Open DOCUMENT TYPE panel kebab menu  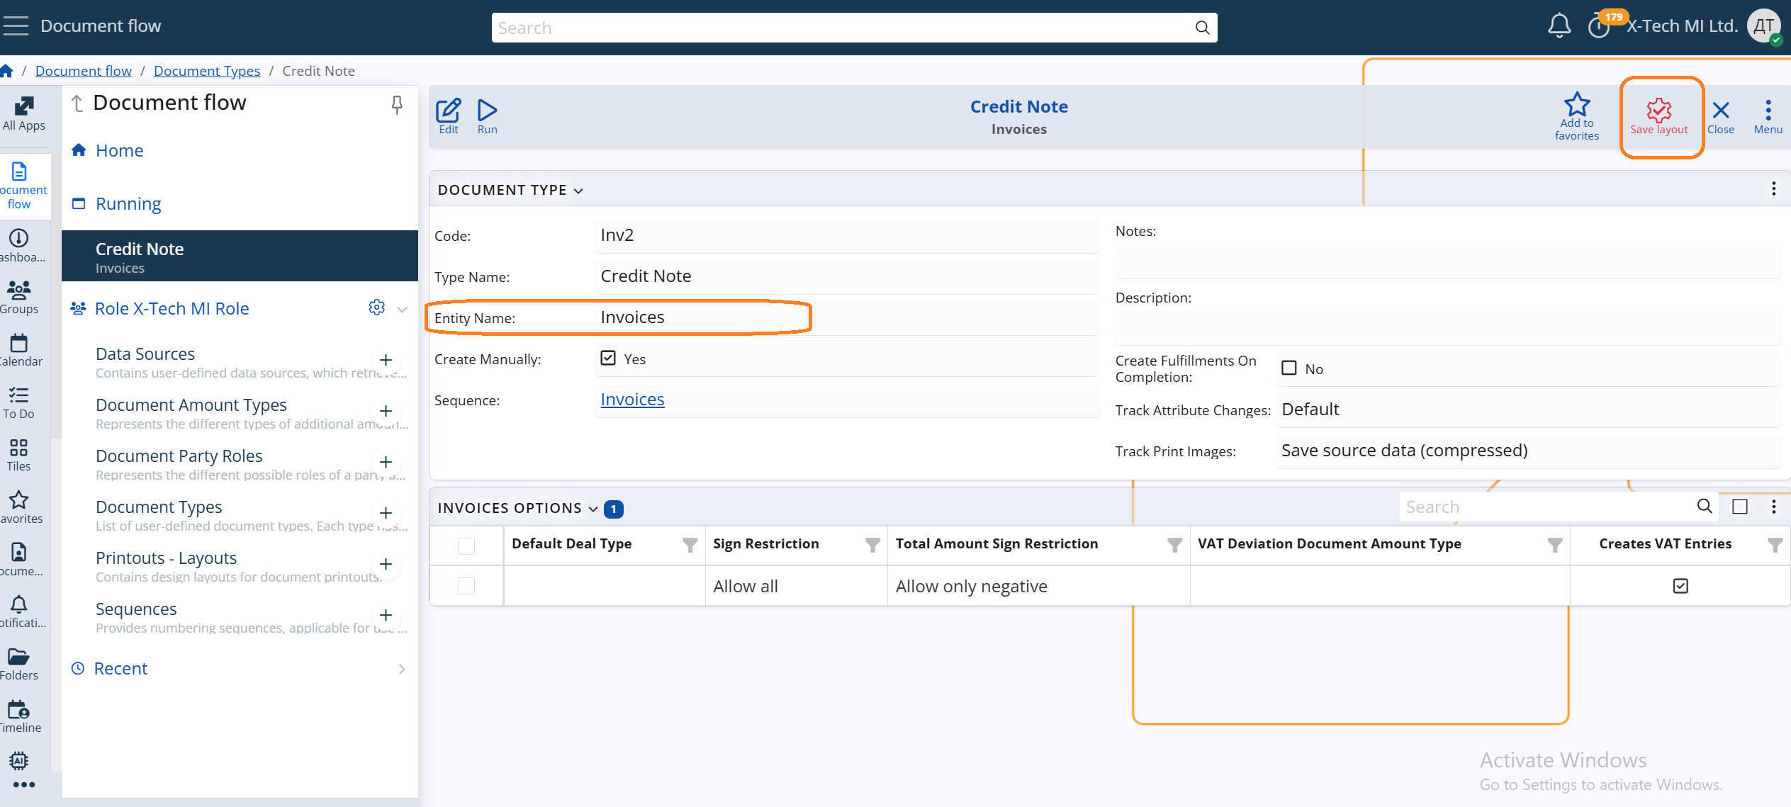[1774, 188]
